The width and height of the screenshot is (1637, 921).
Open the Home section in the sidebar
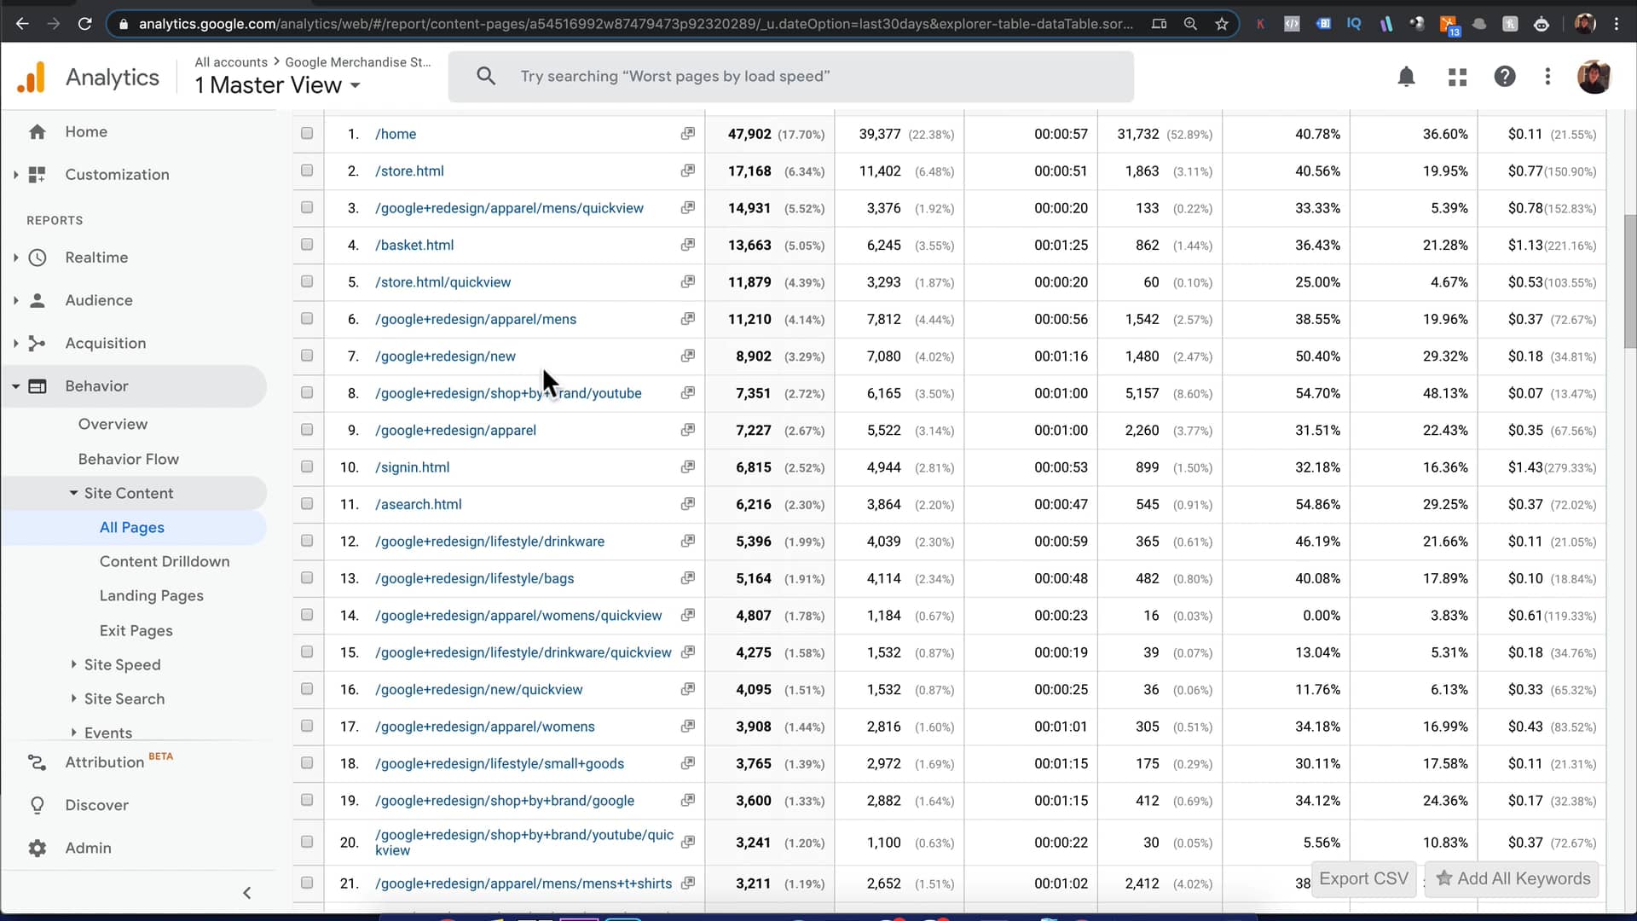[x=85, y=131]
